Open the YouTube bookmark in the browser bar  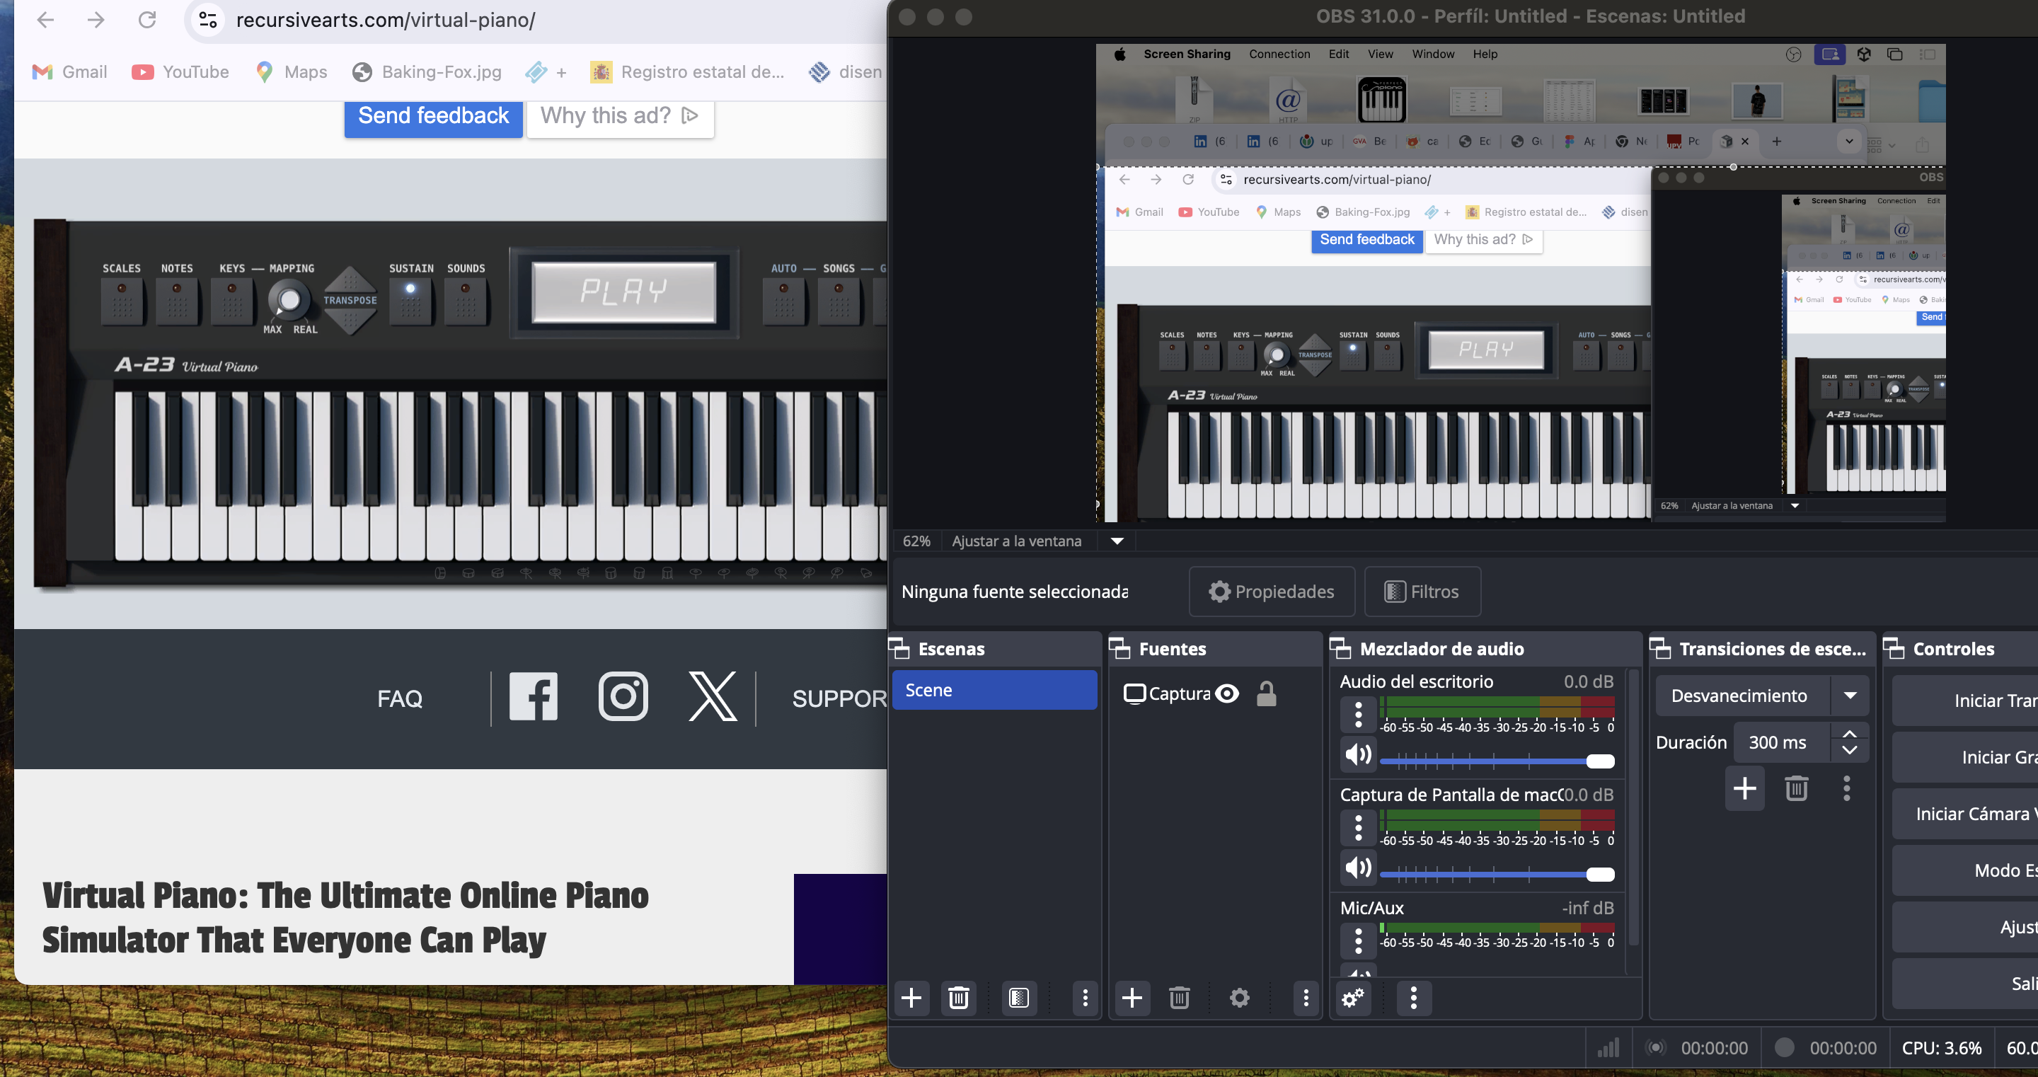[x=180, y=72]
